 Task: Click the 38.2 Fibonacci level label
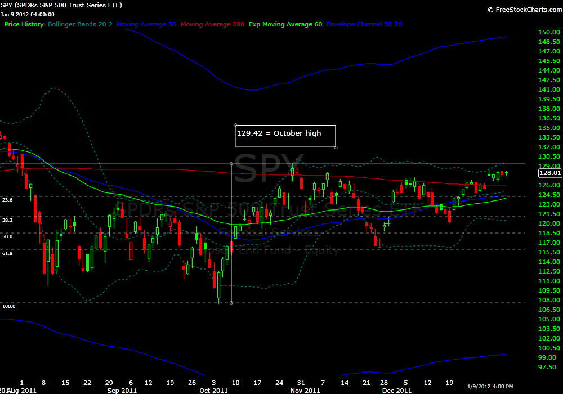point(7,220)
